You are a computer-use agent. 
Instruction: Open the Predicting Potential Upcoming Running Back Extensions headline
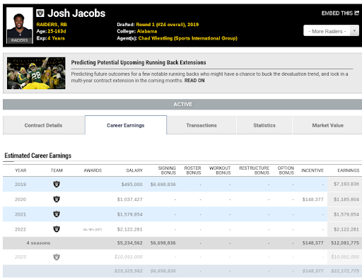pos(139,62)
